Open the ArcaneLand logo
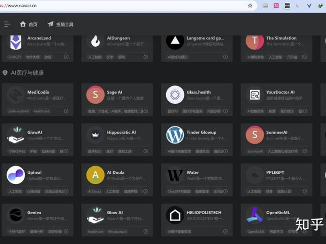Viewport: 326px width, 244px height. 16,42
